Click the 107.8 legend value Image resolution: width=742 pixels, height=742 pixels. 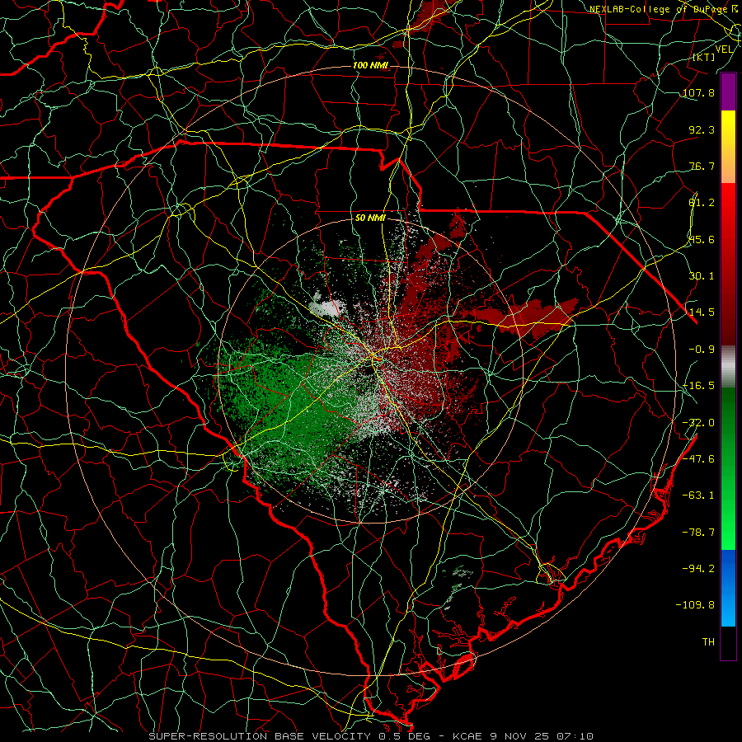pos(698,92)
